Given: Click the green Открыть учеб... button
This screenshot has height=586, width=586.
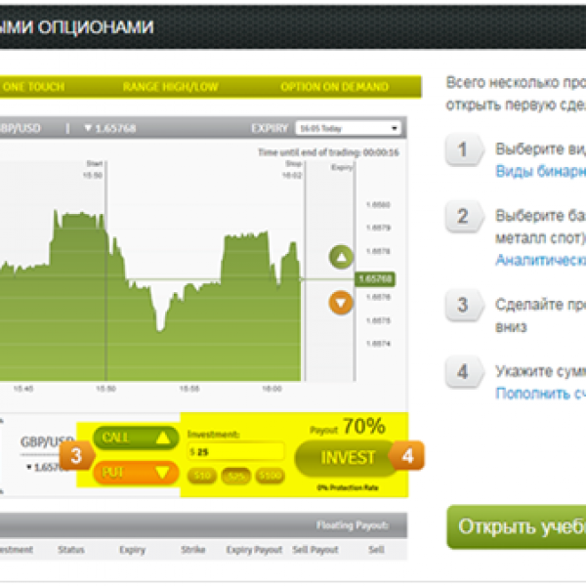Looking at the screenshot, I should (517, 527).
